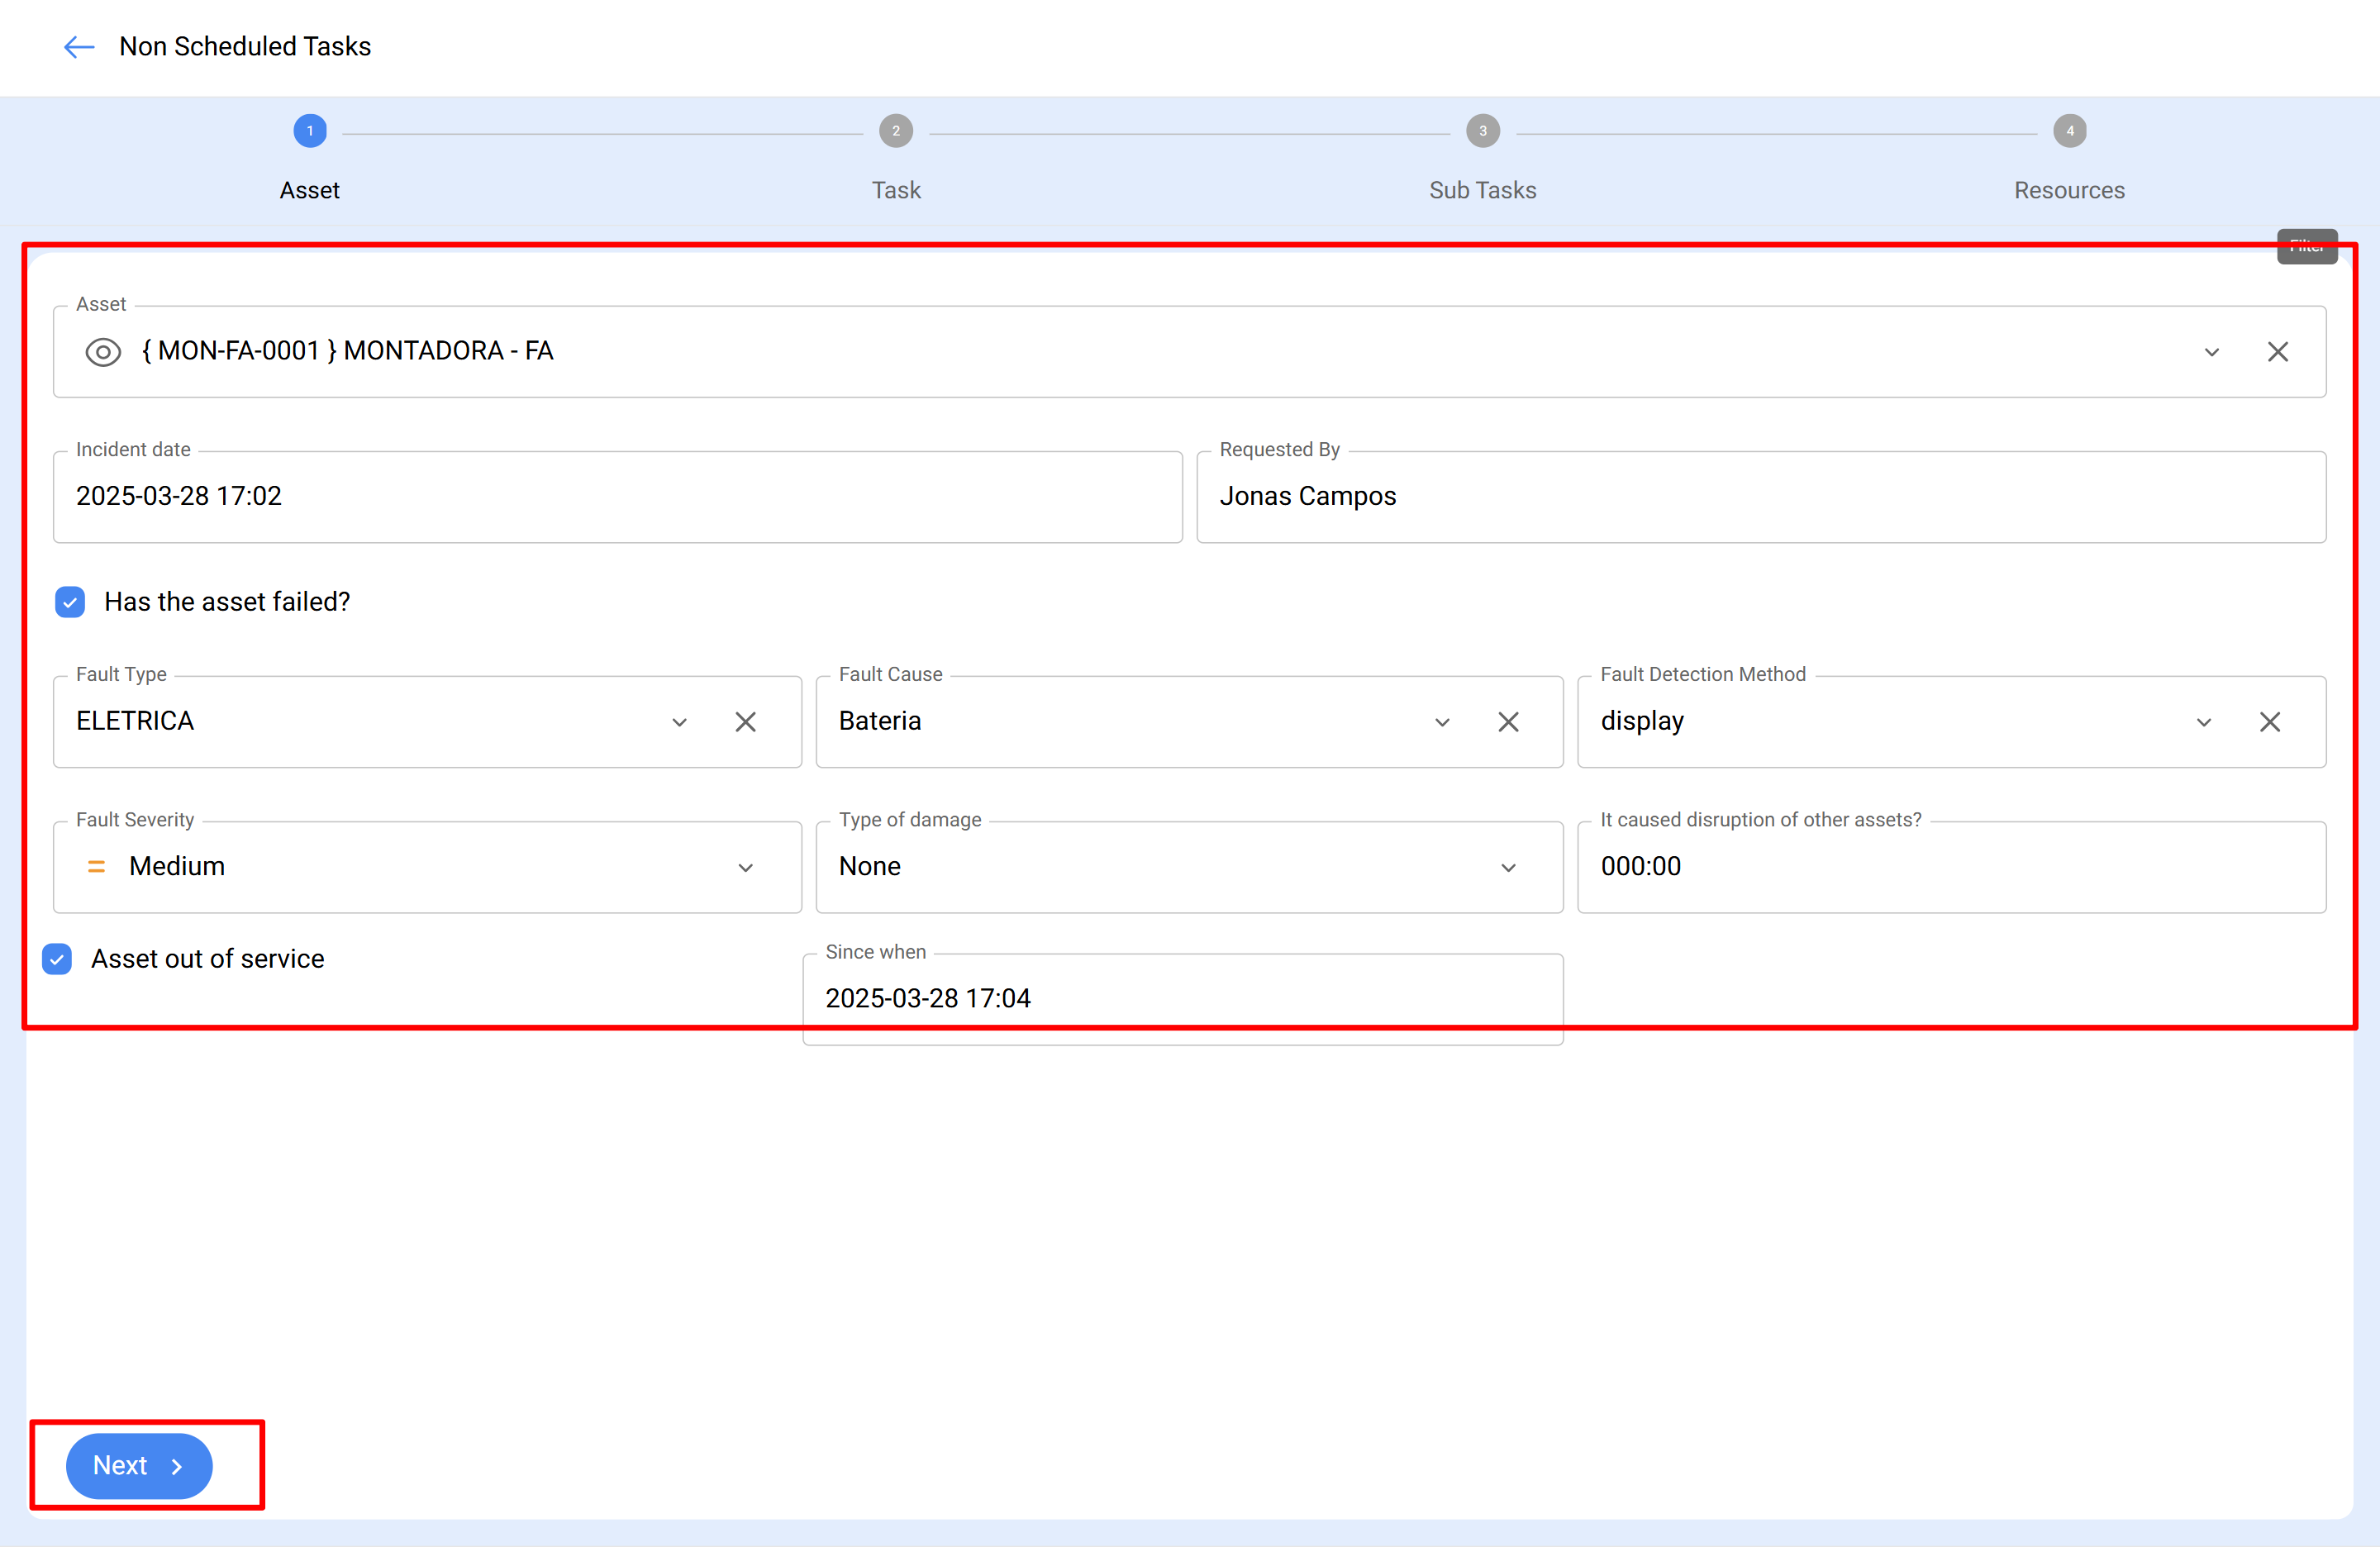The height and width of the screenshot is (1547, 2380).
Task: Click the step 2 circle icon
Action: click(x=896, y=131)
